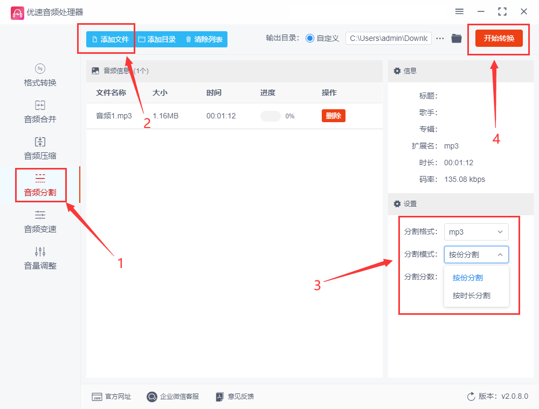Open the 分割格式 mp3 dropdown
Viewport: 539px width, 409px height.
[476, 232]
